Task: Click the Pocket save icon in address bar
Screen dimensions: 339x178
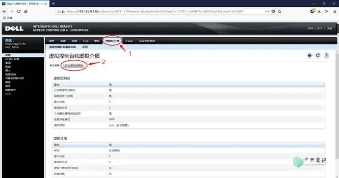Action: [273, 11]
